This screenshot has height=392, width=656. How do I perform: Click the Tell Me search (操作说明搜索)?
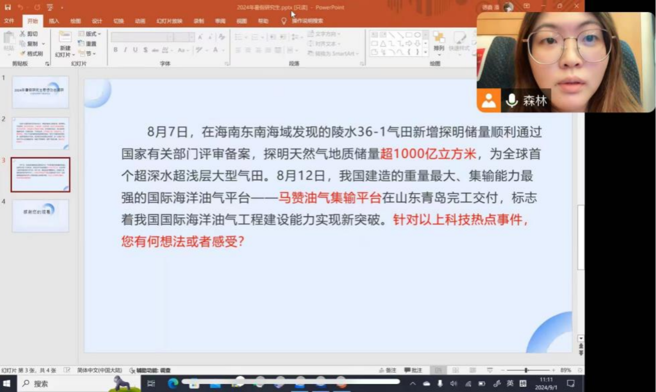[x=307, y=21]
